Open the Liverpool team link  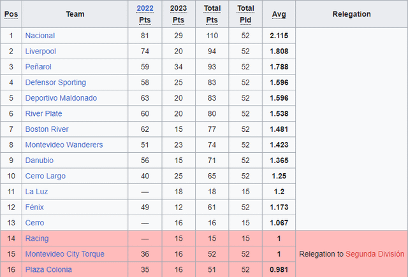[40, 51]
